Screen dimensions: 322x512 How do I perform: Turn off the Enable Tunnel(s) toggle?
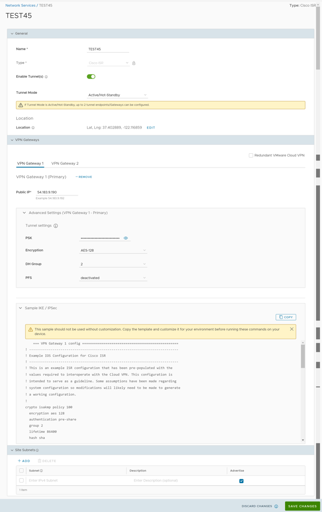pos(91,77)
